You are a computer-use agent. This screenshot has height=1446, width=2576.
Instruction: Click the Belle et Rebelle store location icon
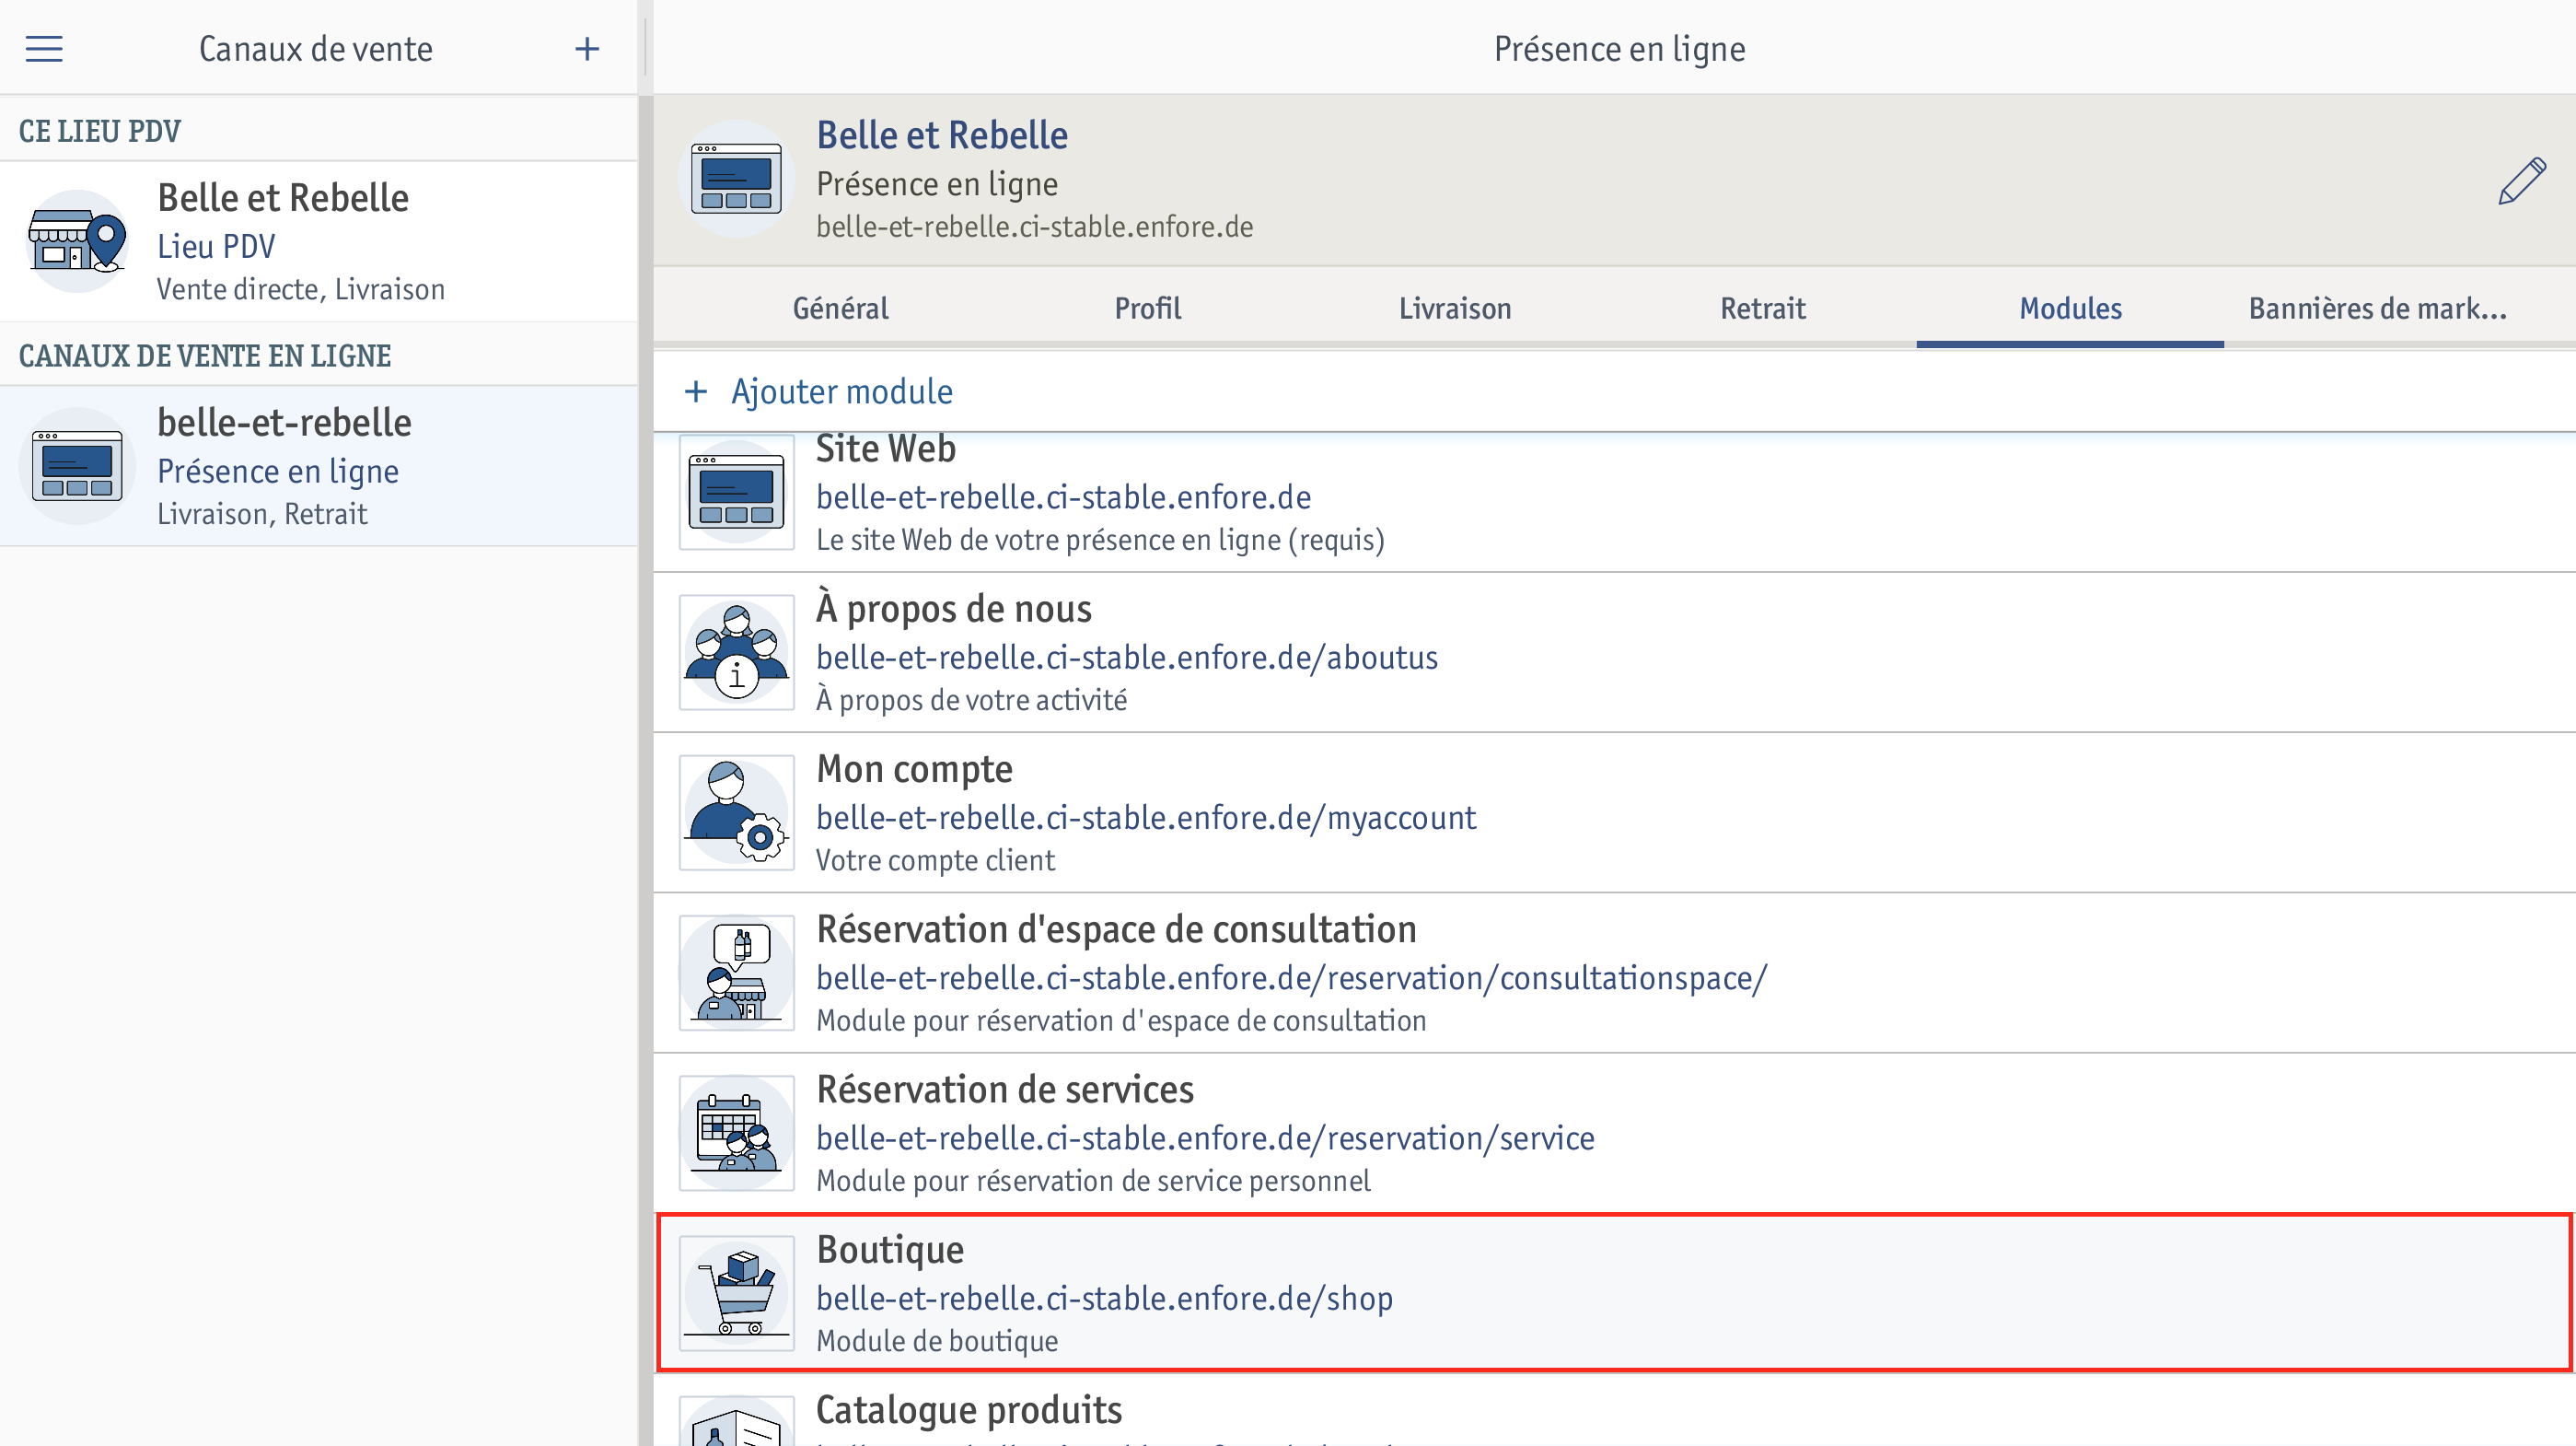pyautogui.click(x=77, y=241)
